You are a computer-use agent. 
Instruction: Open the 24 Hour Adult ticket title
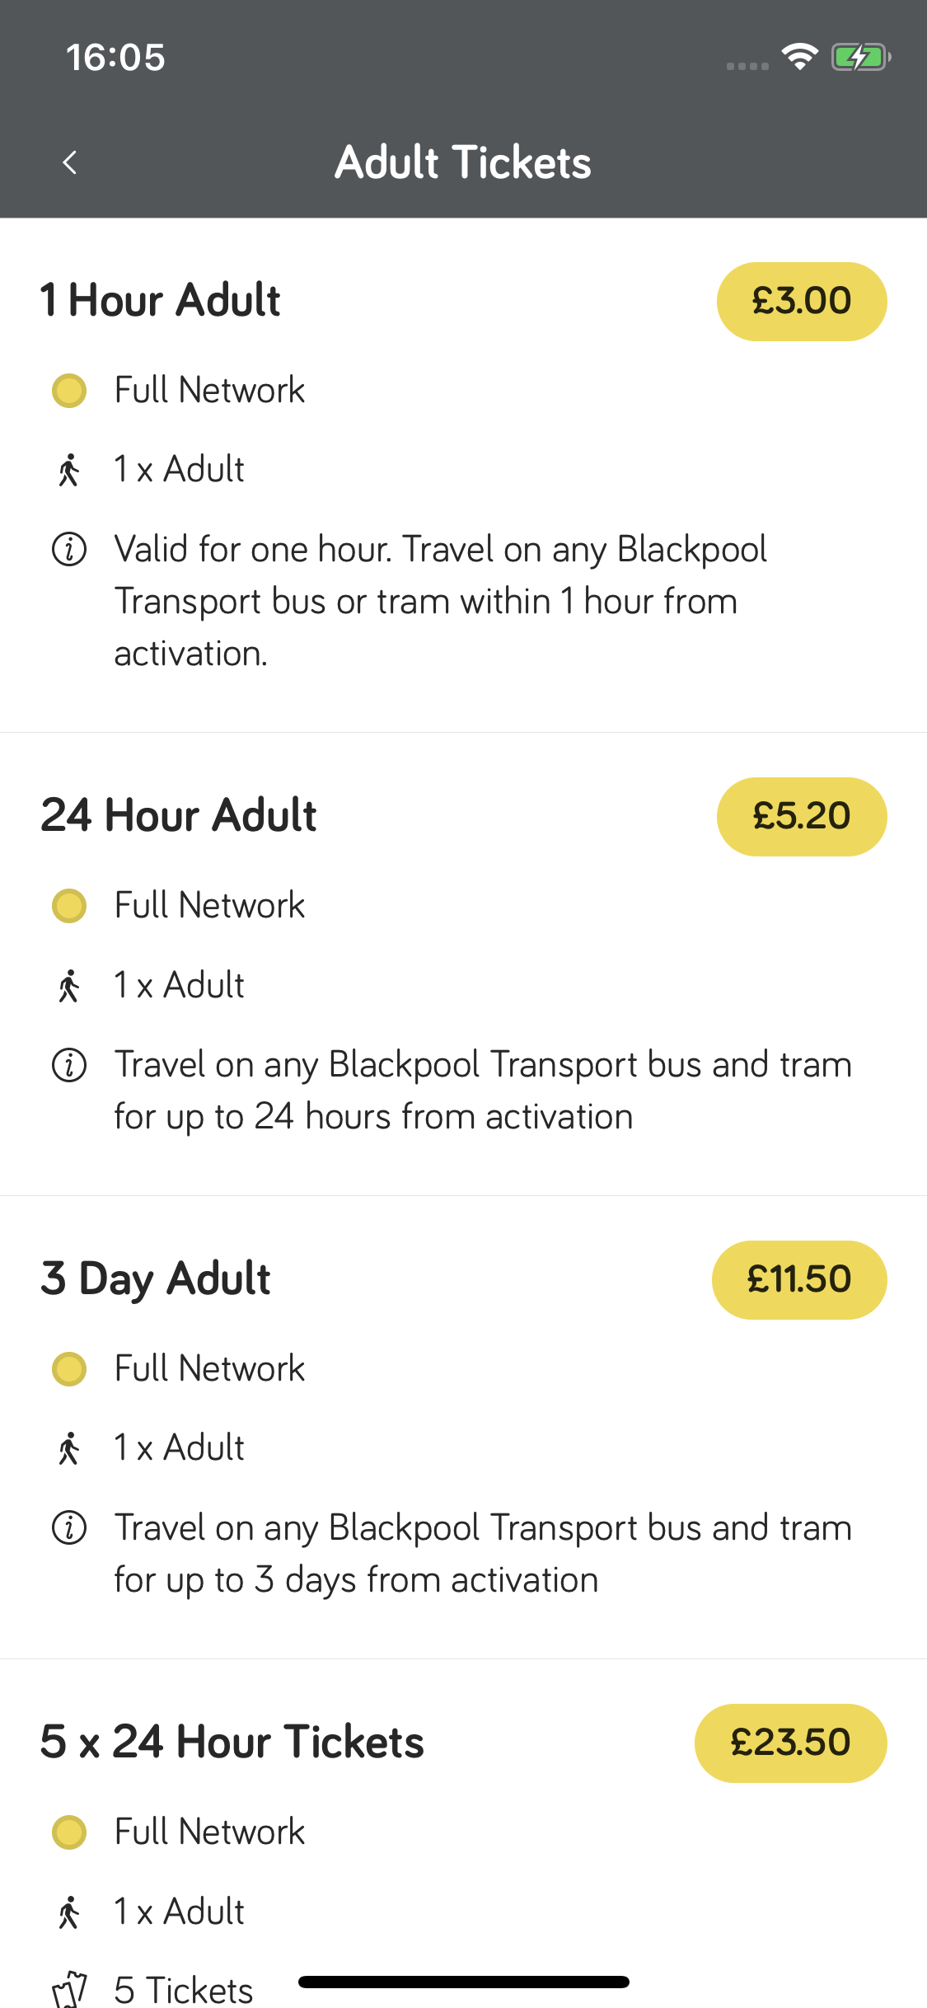(x=179, y=816)
